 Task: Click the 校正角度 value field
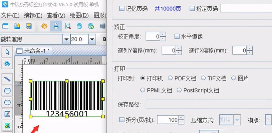pos(153,37)
